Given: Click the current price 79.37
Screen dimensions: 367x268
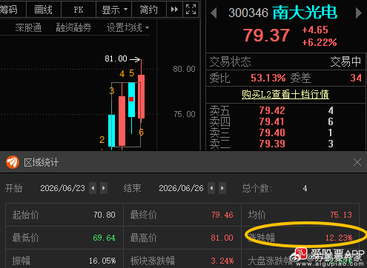Looking at the screenshot, I should click(x=266, y=36).
